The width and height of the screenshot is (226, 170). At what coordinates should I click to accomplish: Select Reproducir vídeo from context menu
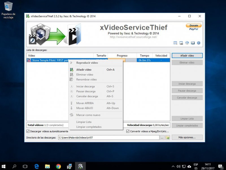(x=87, y=63)
